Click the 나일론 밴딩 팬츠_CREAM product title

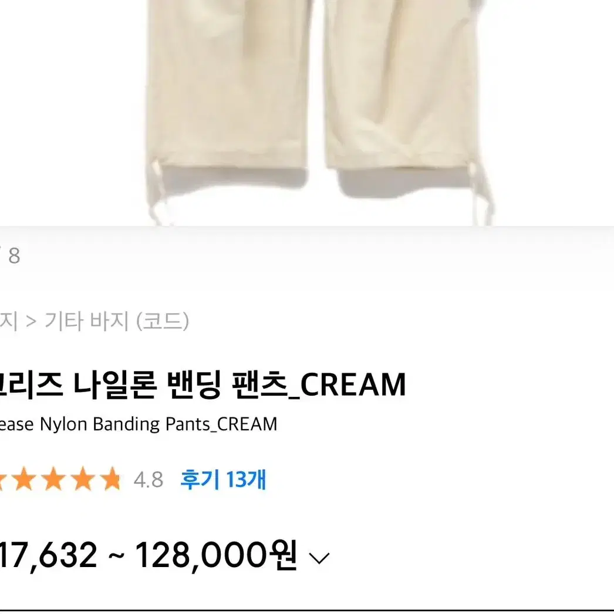[x=239, y=385]
